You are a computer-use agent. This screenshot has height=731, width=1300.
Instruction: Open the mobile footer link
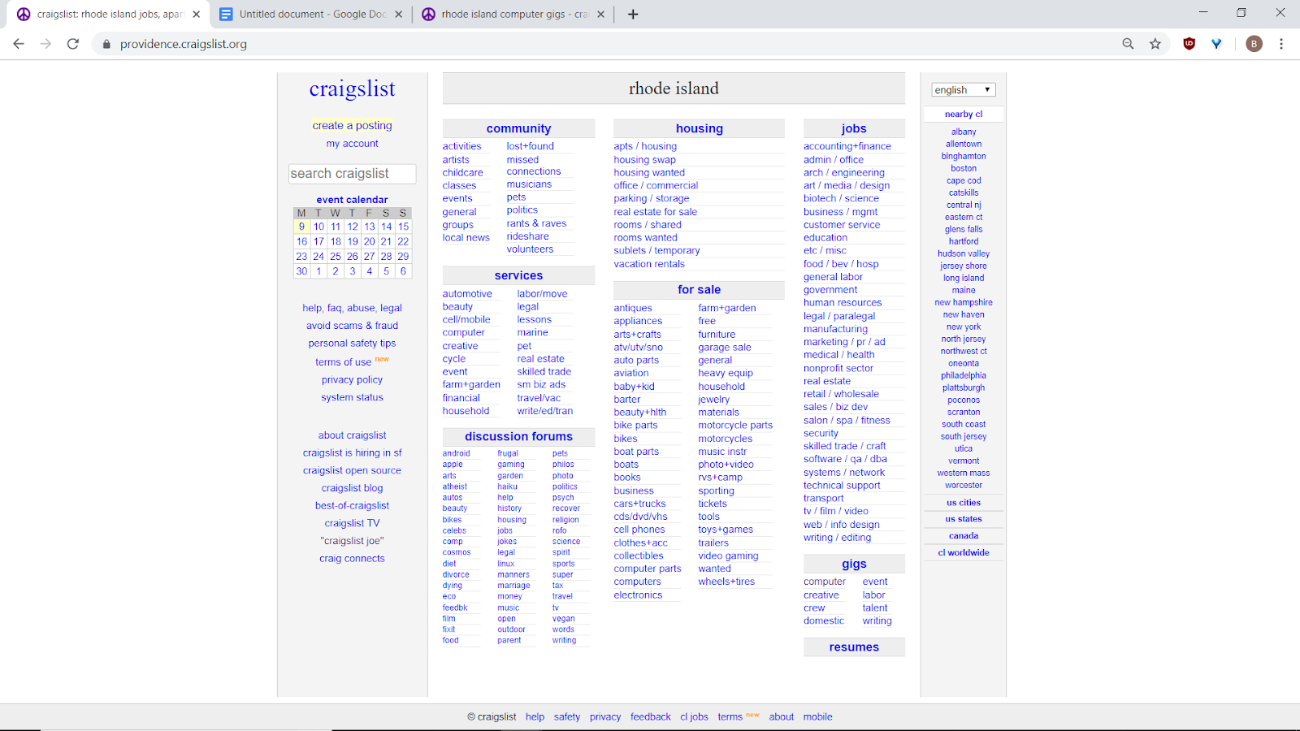[818, 717]
